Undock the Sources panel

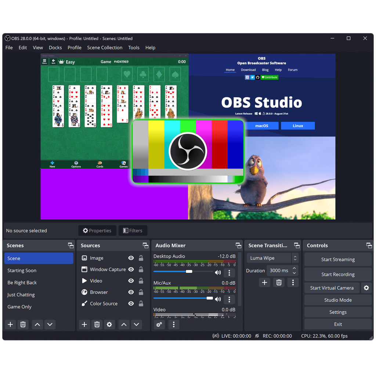pos(145,245)
